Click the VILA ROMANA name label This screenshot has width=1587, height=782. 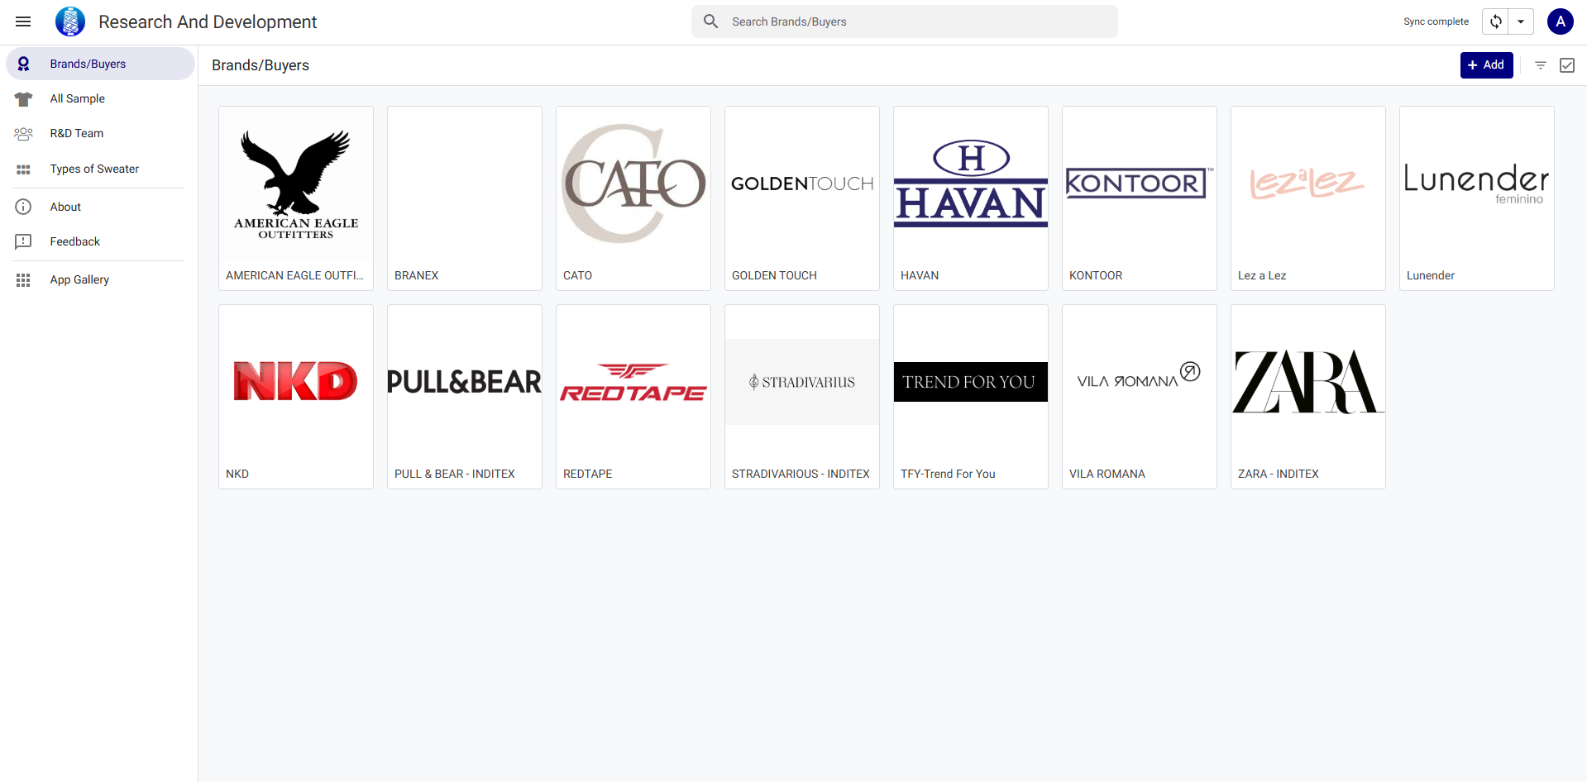(x=1107, y=474)
